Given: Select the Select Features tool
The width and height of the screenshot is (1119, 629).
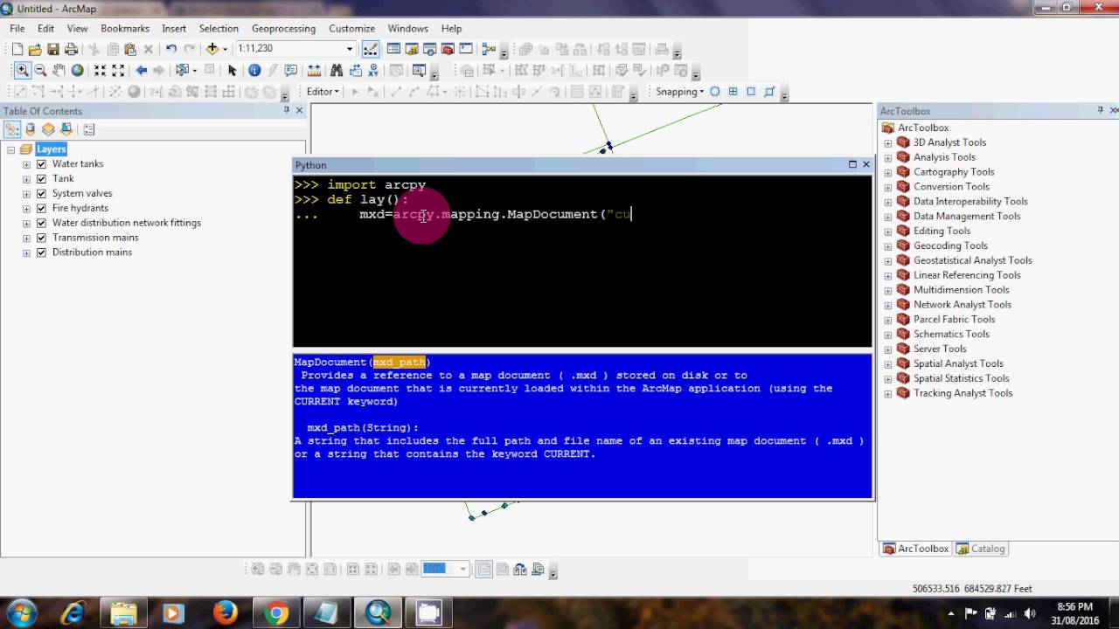Looking at the screenshot, I should (x=183, y=71).
